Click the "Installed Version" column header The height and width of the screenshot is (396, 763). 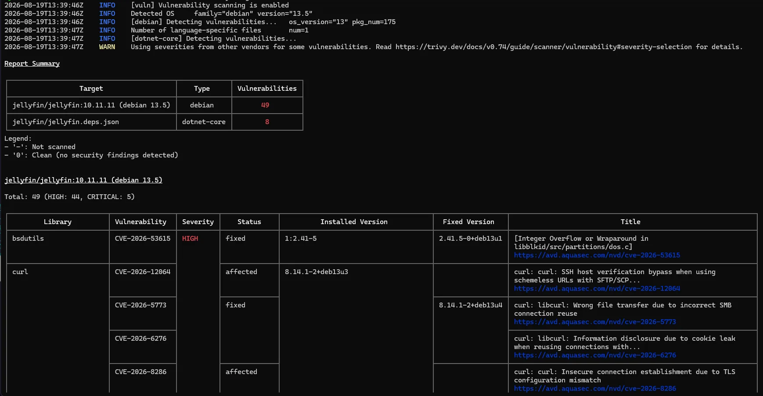354,222
